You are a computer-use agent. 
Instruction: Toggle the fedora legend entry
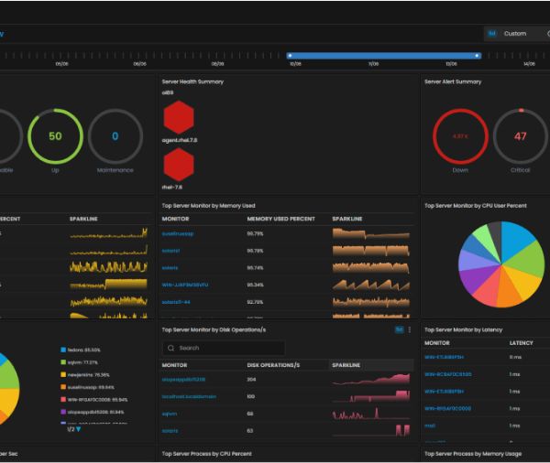[x=83, y=350]
